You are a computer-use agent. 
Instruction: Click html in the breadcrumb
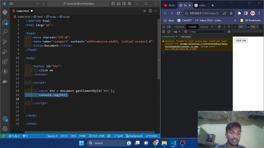[x=40, y=17]
